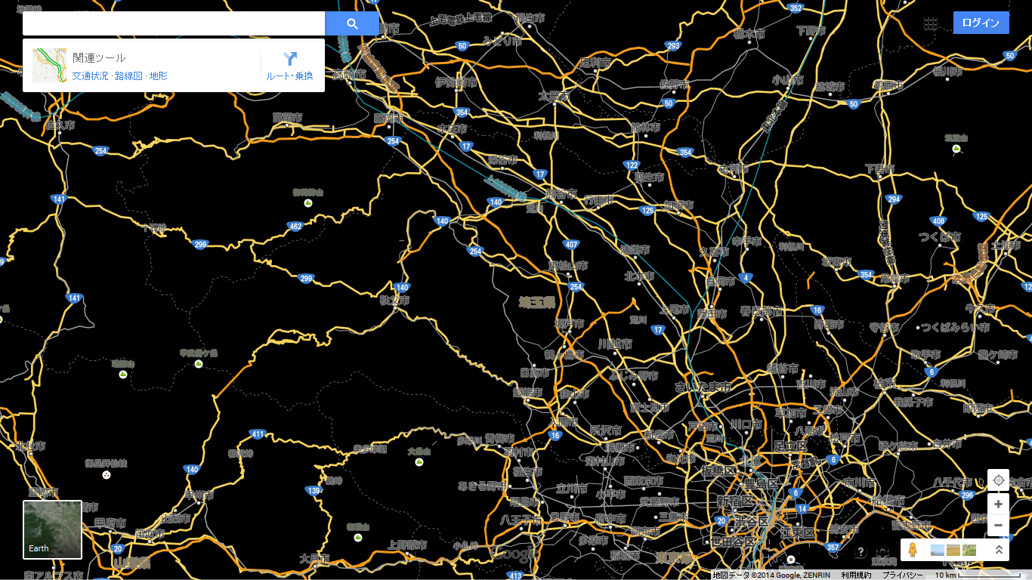Open the Google apps grid icon

coord(931,23)
